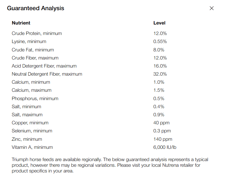
Task: Select the Crude Protein, minimum row label
Action: point(37,33)
